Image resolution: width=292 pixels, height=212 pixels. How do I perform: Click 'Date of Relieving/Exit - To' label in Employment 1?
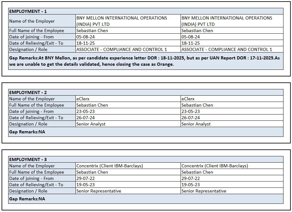[x=36, y=43]
